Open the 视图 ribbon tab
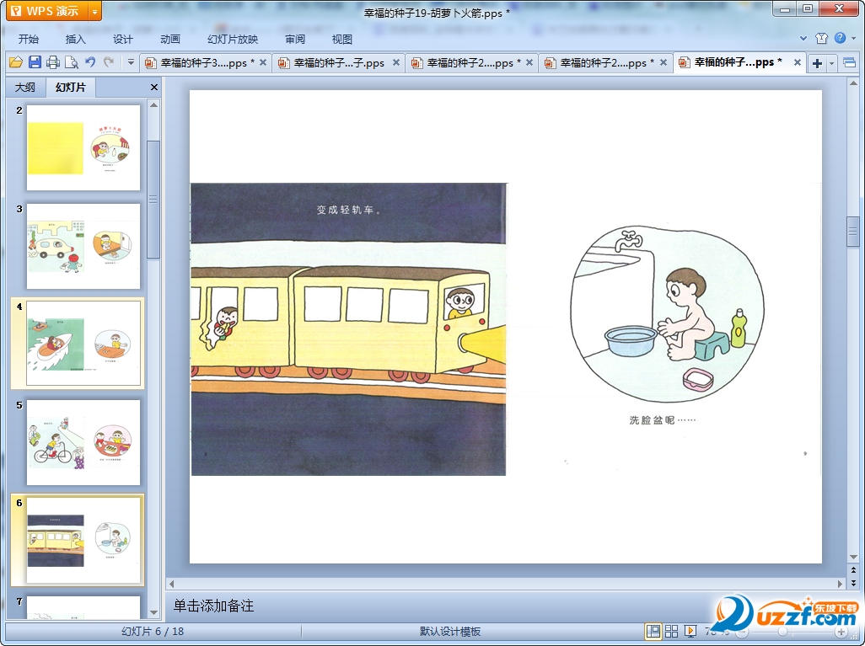This screenshot has width=865, height=646. point(342,39)
